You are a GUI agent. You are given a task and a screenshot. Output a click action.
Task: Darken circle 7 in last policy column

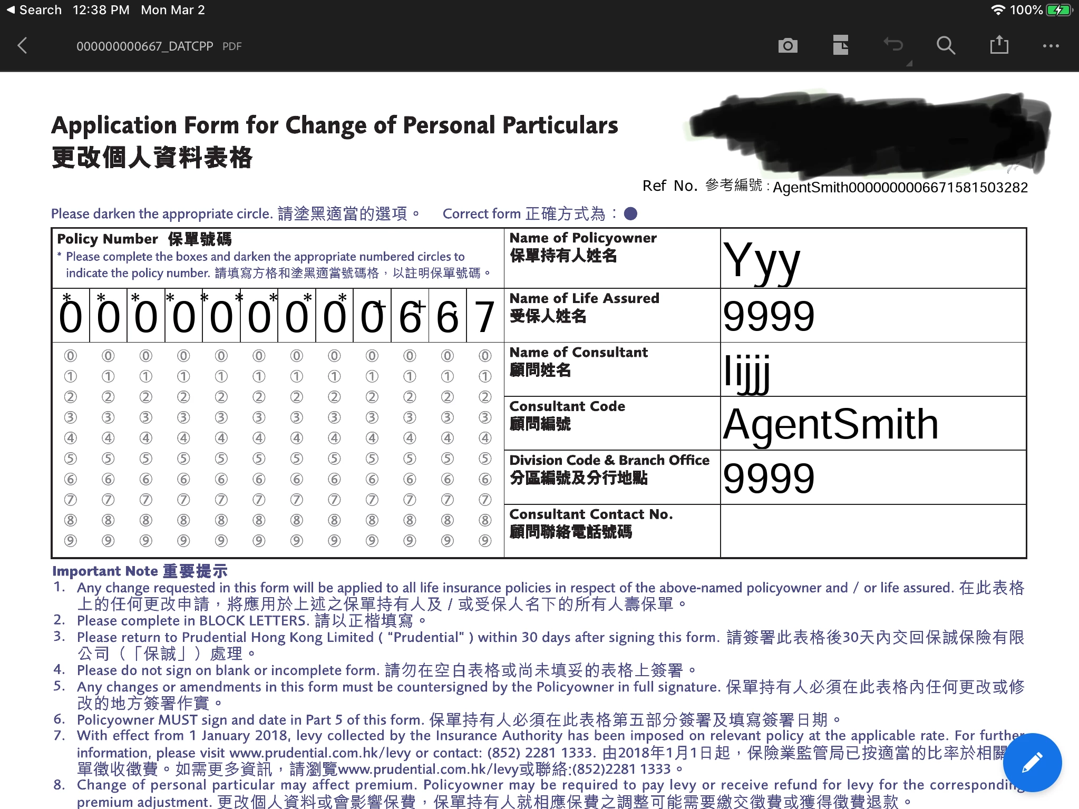(485, 500)
